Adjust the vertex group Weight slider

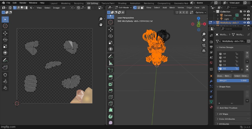(x=233, y=80)
